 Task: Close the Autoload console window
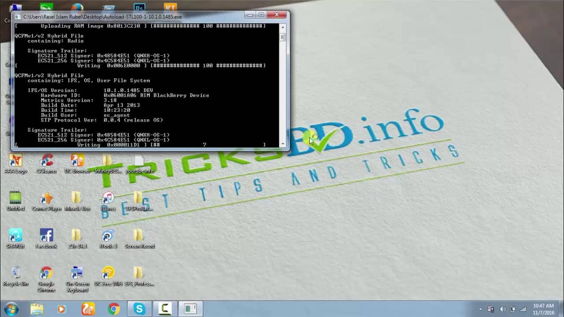277,15
